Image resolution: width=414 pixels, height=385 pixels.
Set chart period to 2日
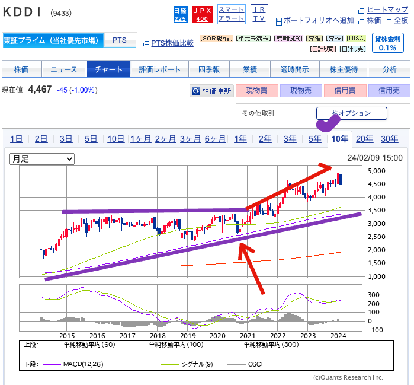pos(41,139)
